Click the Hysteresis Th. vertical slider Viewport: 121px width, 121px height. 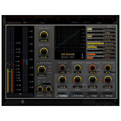[114, 67]
